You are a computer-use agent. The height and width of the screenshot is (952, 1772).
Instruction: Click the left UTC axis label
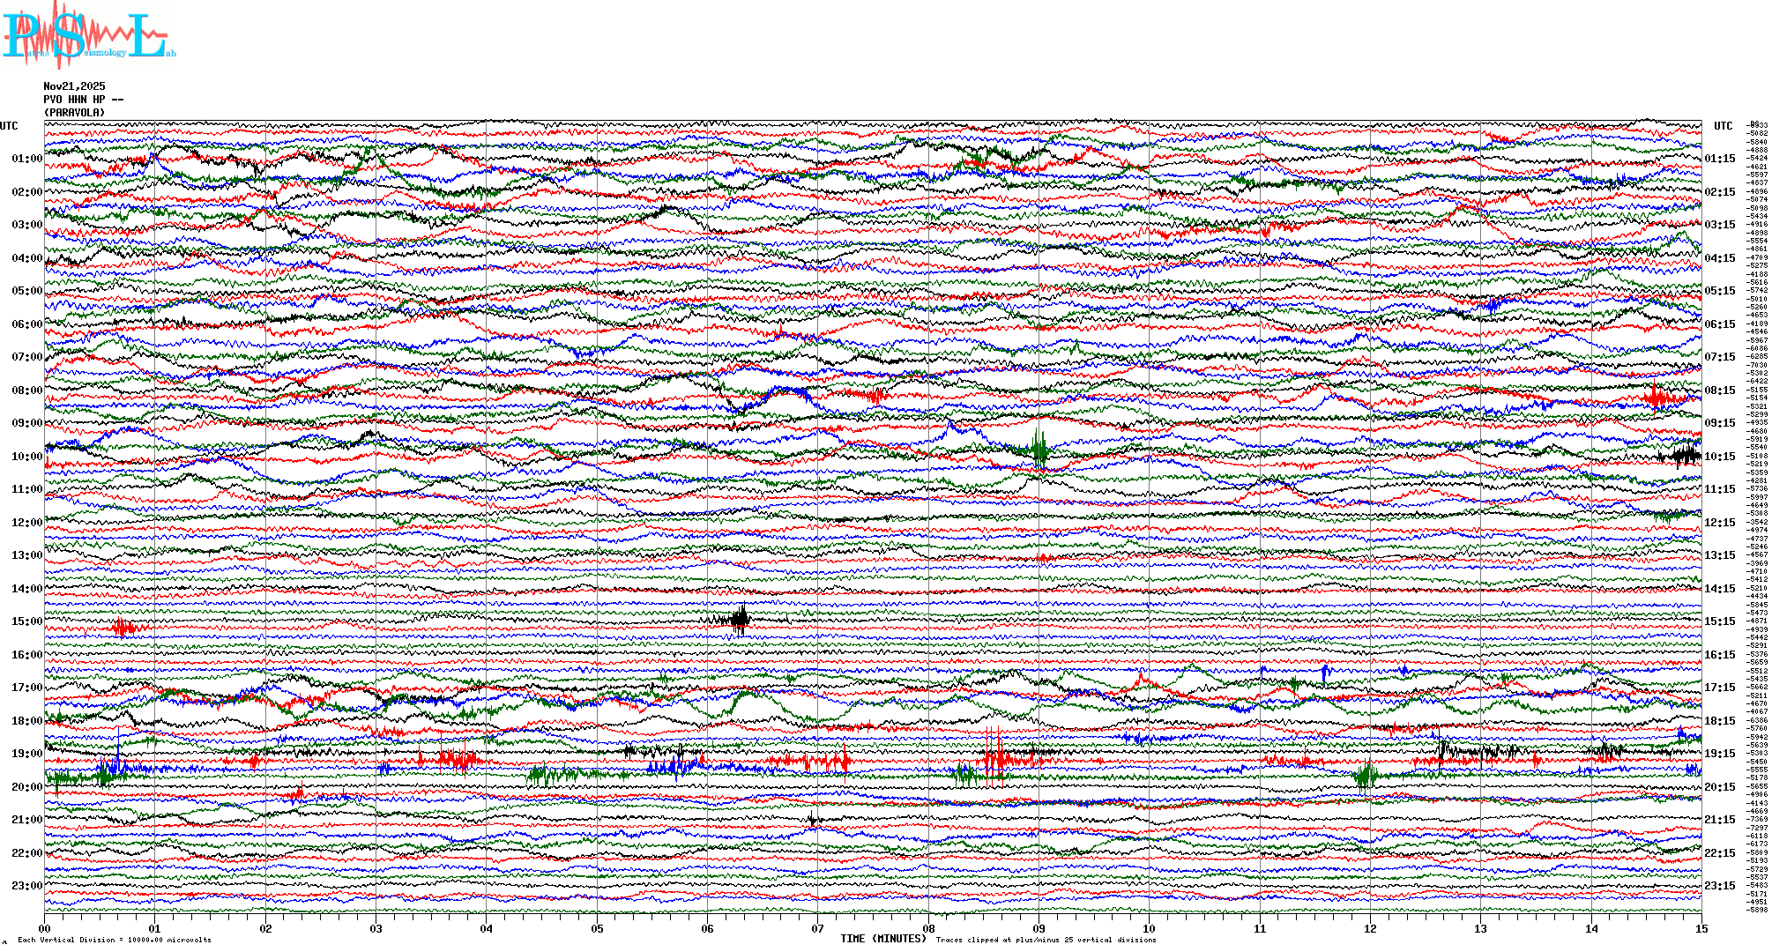pos(9,126)
